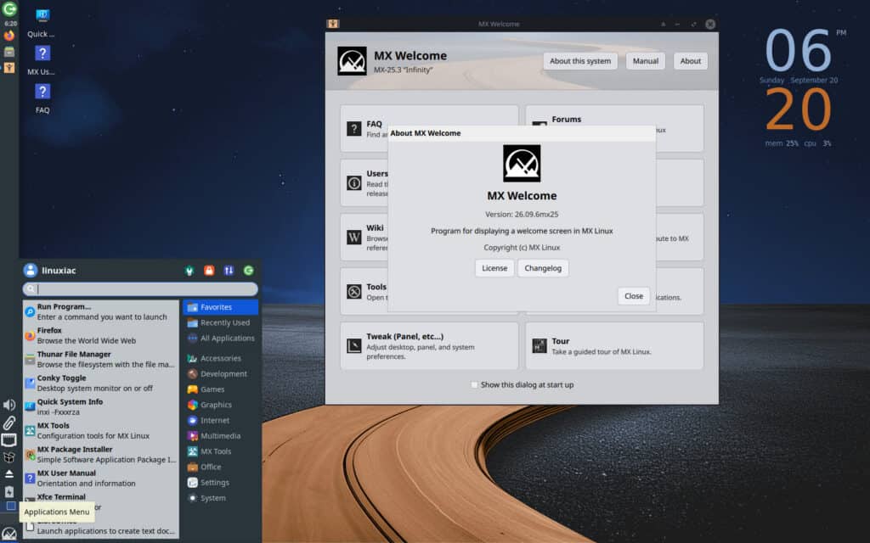Open MX Tools entry in the Favorites list
Viewport: 870px width, 543px height.
point(101,430)
